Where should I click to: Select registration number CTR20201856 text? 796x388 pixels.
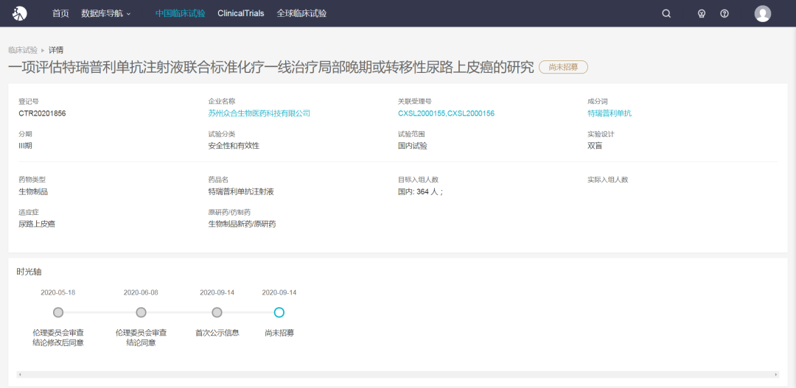click(x=42, y=113)
